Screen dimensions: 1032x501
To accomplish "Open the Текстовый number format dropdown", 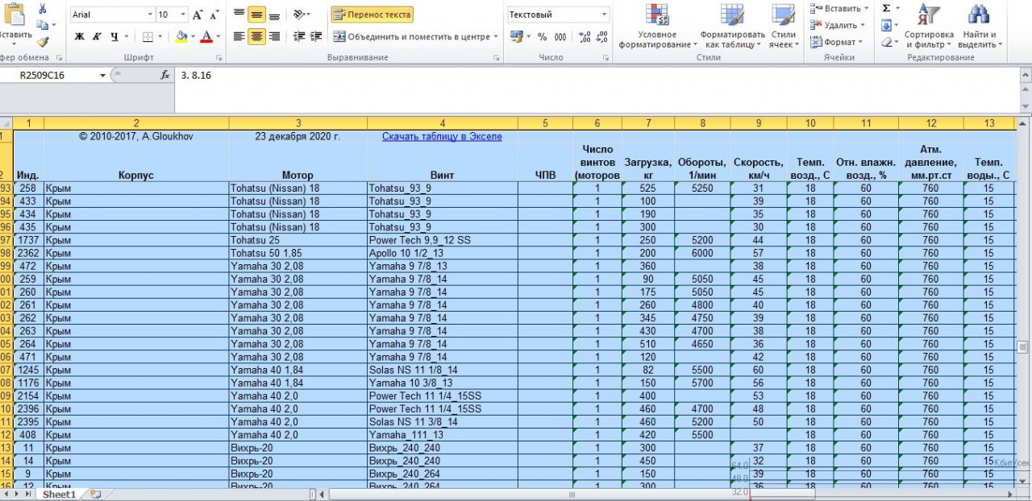I will coord(605,14).
